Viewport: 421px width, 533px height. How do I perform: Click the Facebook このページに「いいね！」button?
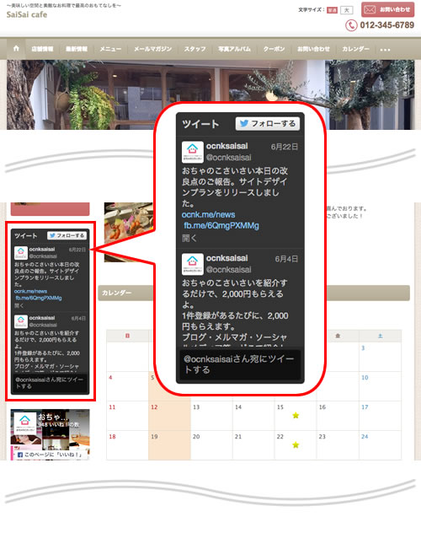50,455
